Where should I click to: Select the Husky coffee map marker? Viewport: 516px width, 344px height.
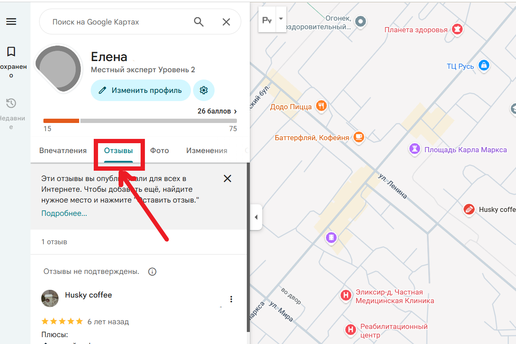coord(469,209)
